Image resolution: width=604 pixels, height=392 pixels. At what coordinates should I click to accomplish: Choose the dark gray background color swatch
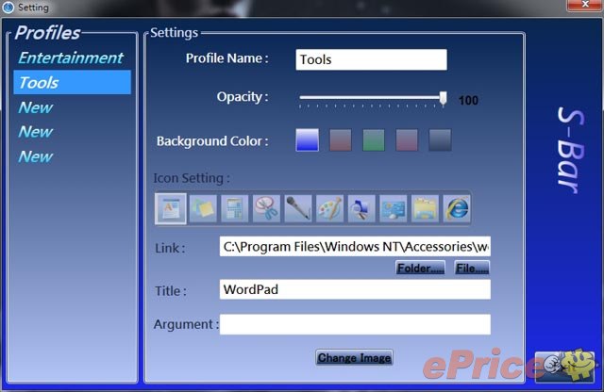coord(440,140)
